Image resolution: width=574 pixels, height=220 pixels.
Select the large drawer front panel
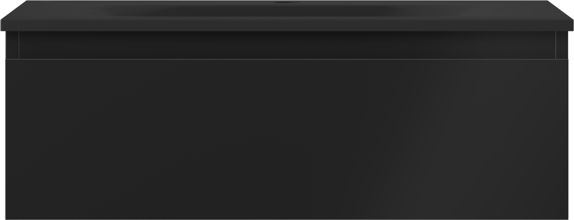coord(287,139)
